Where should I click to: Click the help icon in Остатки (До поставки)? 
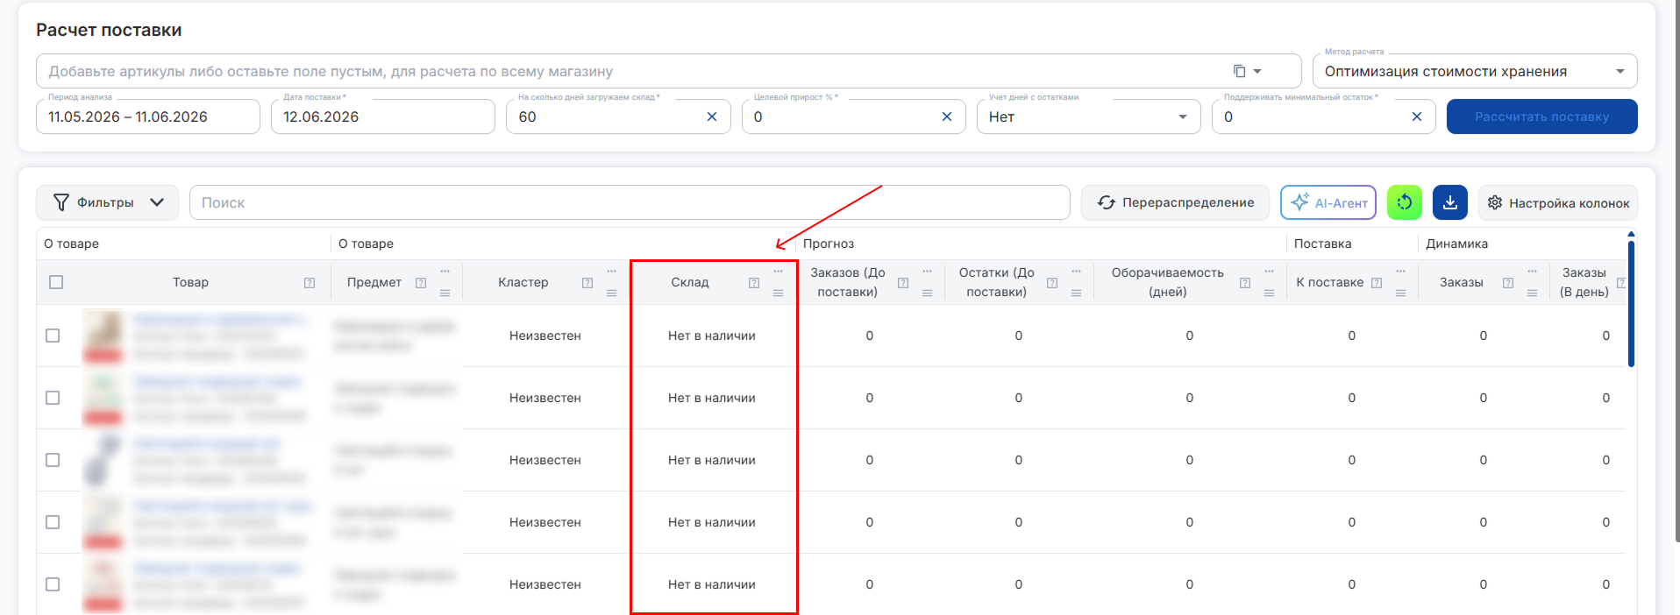point(1052,283)
